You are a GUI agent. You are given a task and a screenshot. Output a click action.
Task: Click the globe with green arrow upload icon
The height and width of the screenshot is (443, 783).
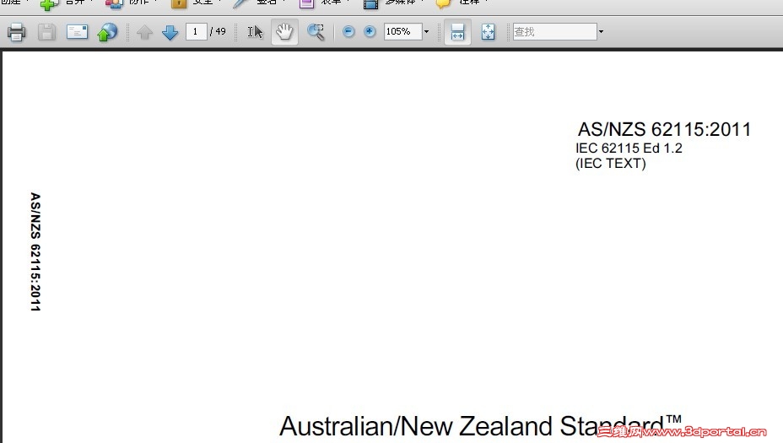[x=107, y=32]
